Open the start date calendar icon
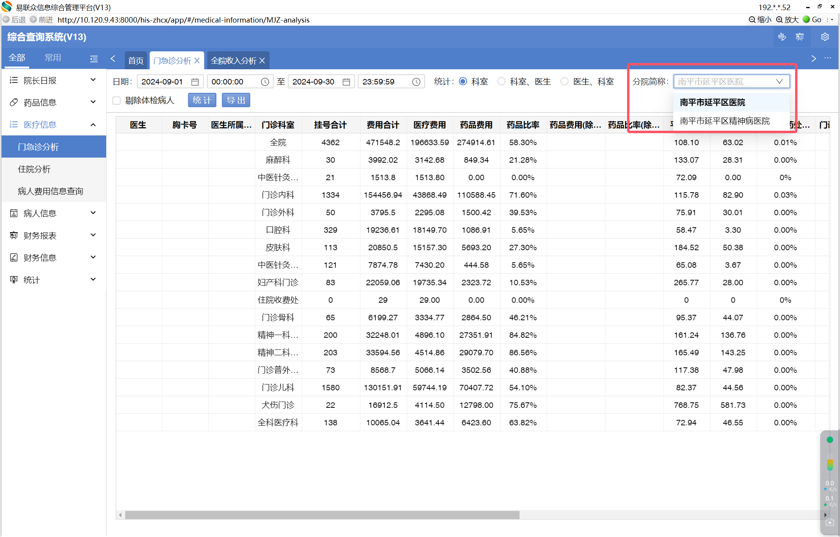This screenshot has height=537, width=840. (195, 82)
